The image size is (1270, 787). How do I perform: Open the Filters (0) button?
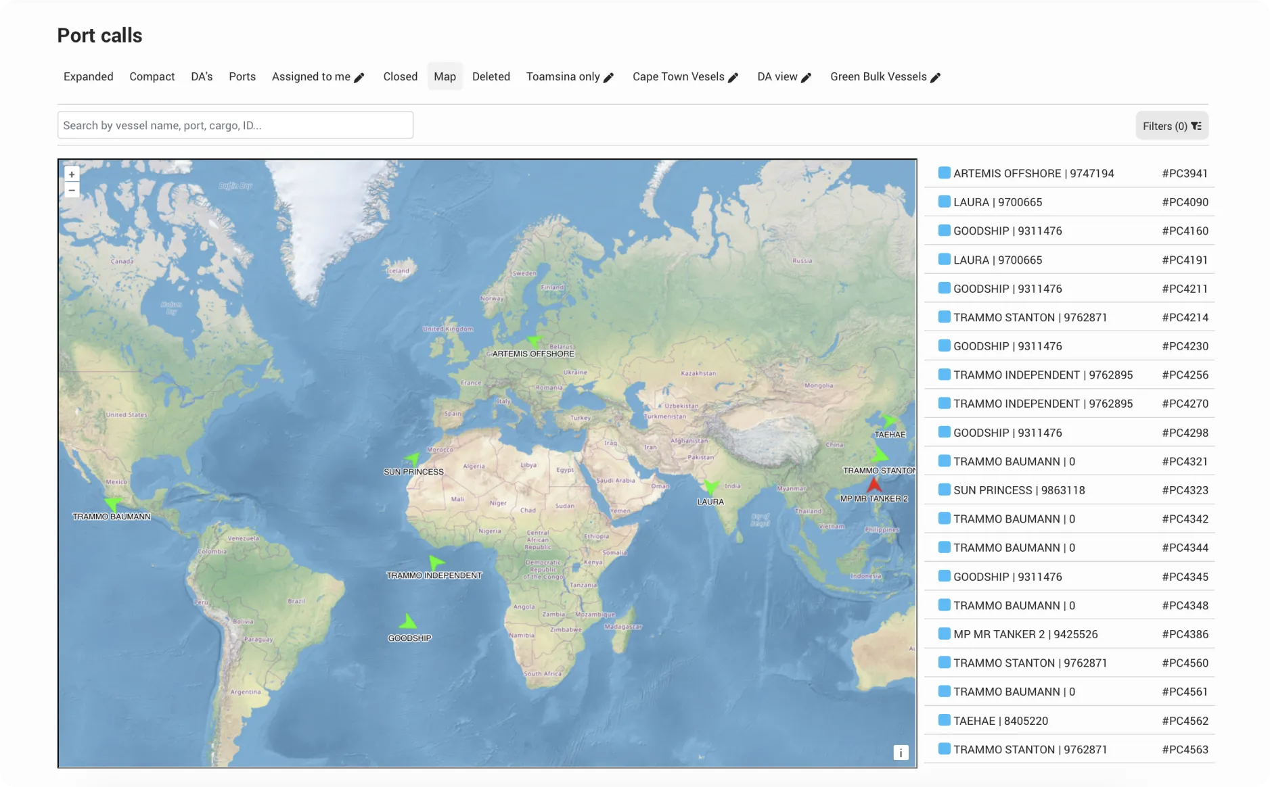pyautogui.click(x=1172, y=126)
